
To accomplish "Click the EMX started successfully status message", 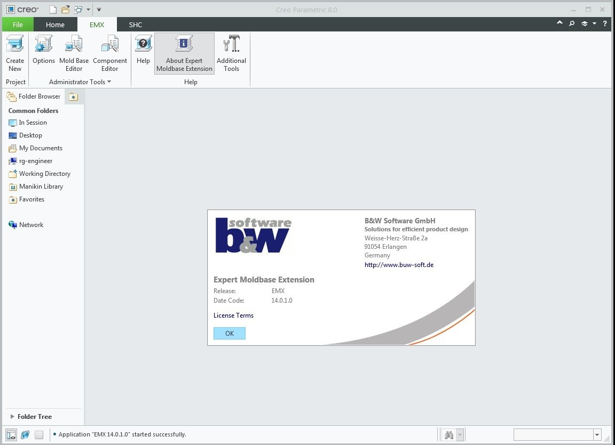I will point(122,434).
